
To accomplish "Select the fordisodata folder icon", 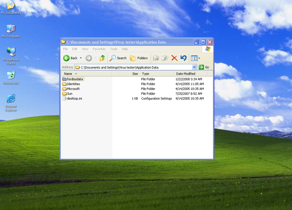I will pyautogui.click(x=65, y=79).
